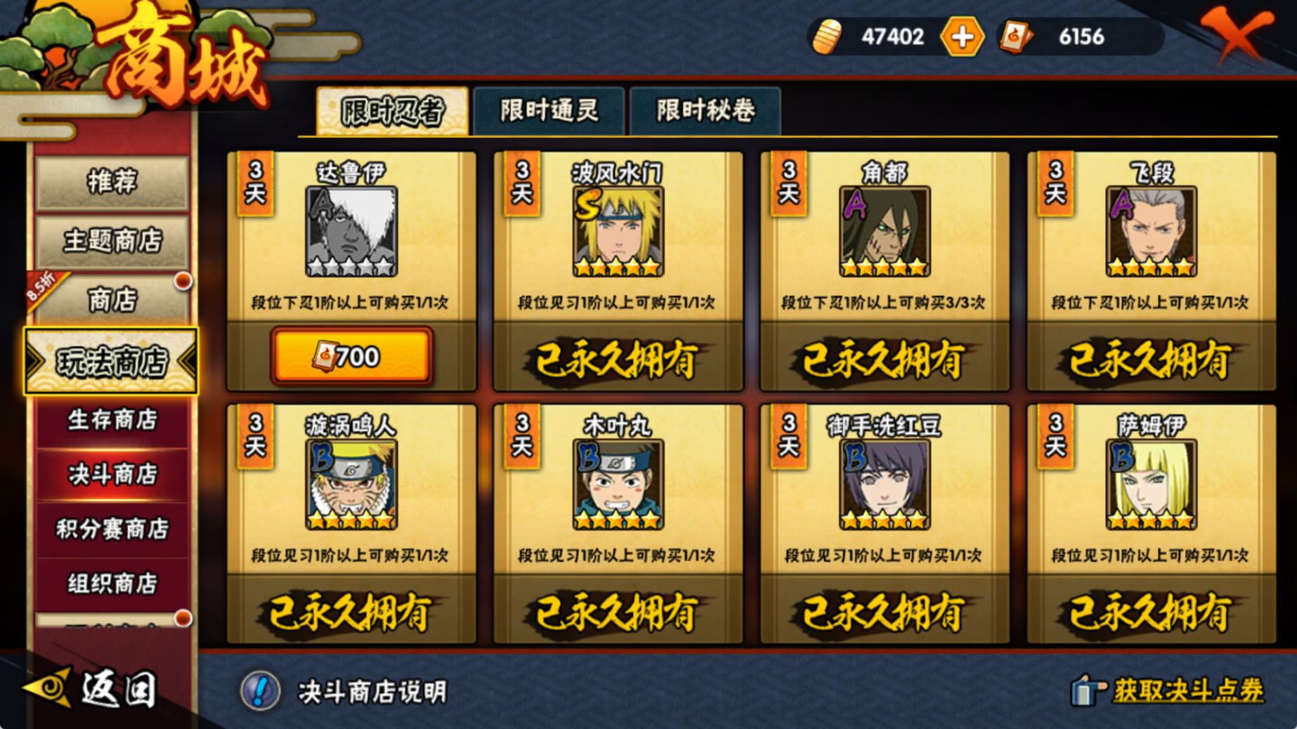Select 生存商店 in the submenu
Image resolution: width=1297 pixels, height=729 pixels.
pyautogui.click(x=112, y=420)
